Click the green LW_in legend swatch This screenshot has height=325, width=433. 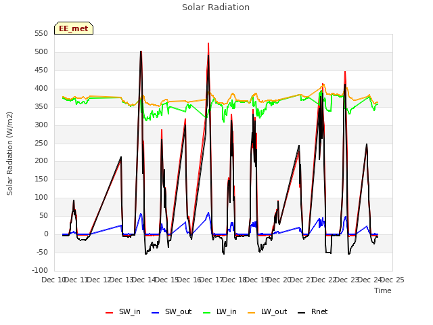pos(207,313)
